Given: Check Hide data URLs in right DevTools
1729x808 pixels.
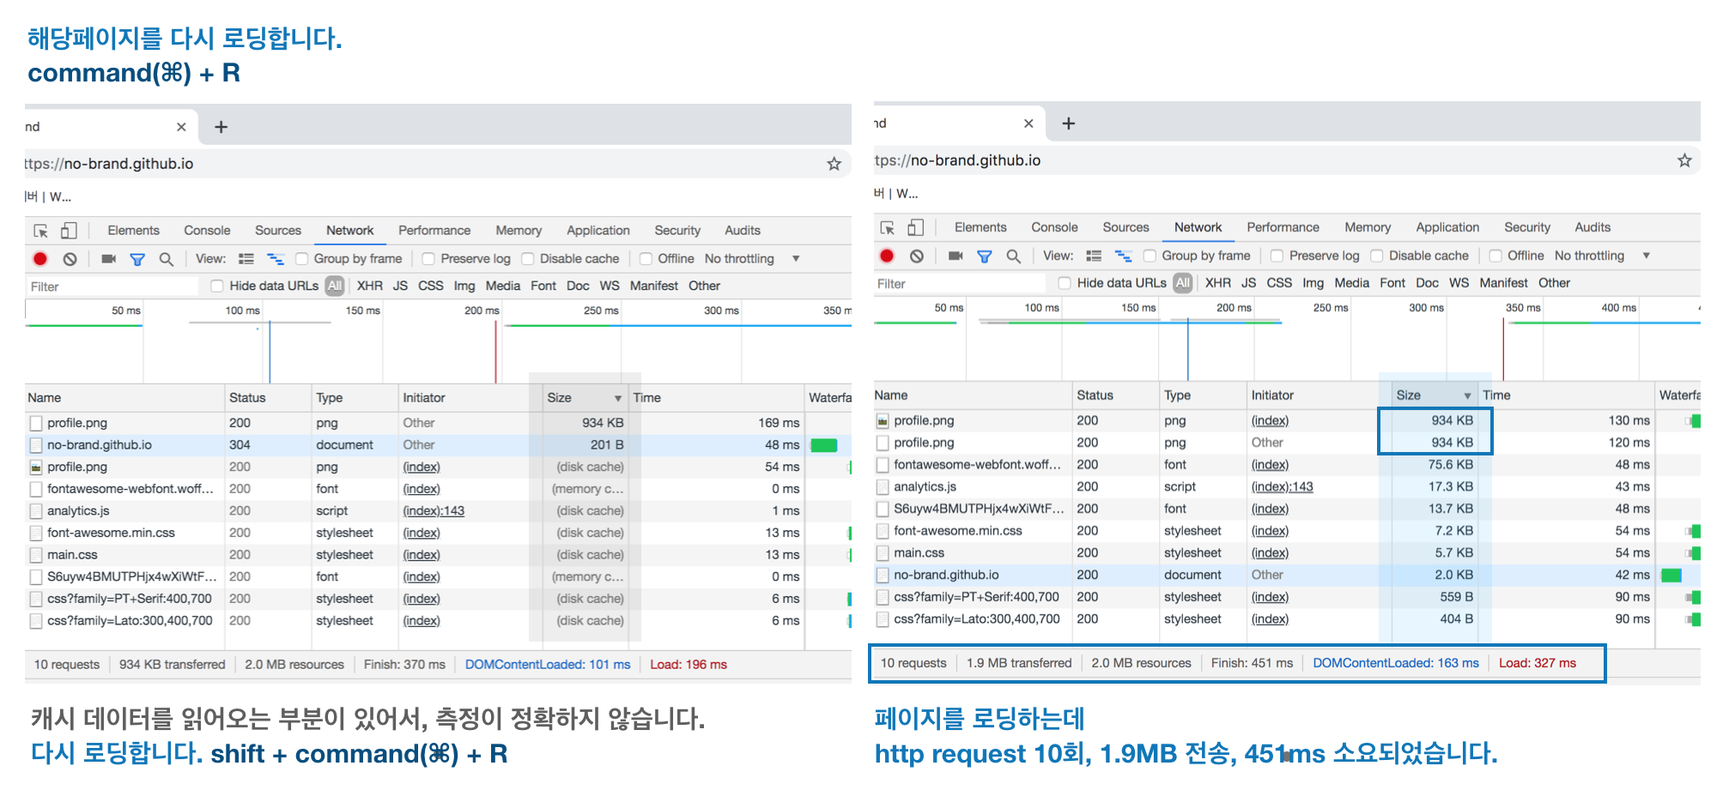Looking at the screenshot, I should click(x=1065, y=283).
